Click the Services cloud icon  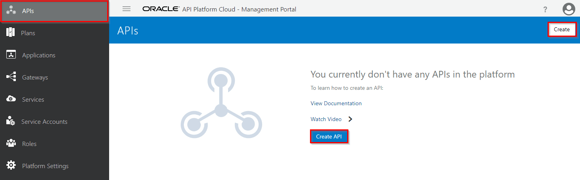tap(11, 99)
